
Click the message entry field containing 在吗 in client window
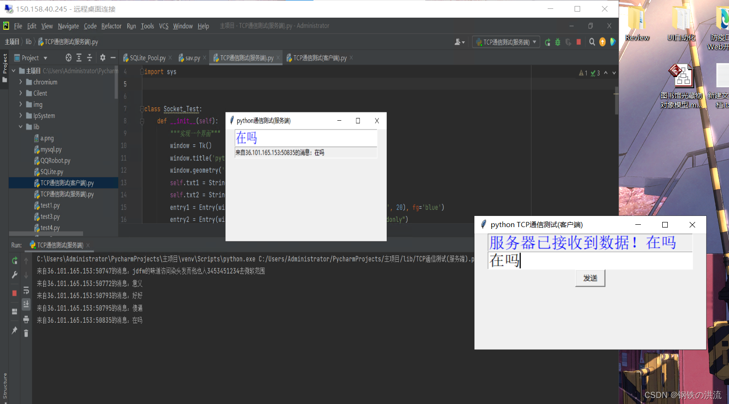pos(590,261)
